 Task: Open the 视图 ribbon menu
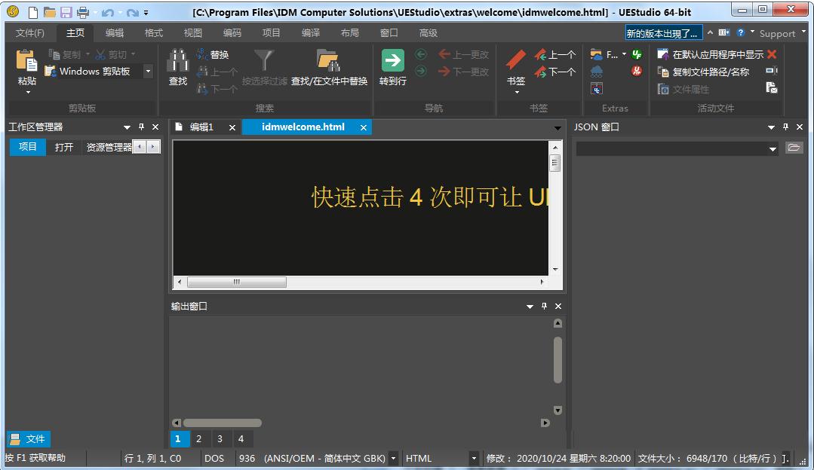click(191, 32)
